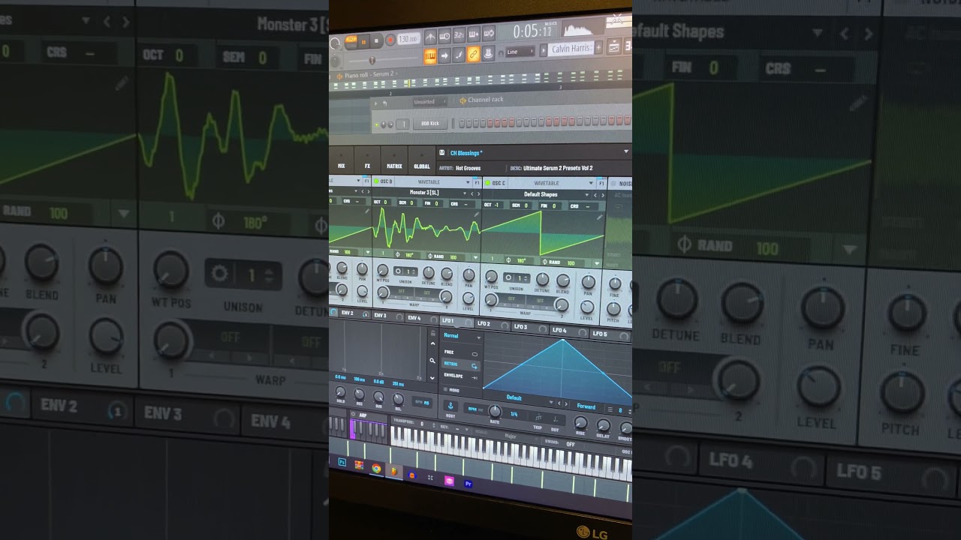Click the tempo field showing 130.000
Screen dimensions: 961x540
(408, 39)
